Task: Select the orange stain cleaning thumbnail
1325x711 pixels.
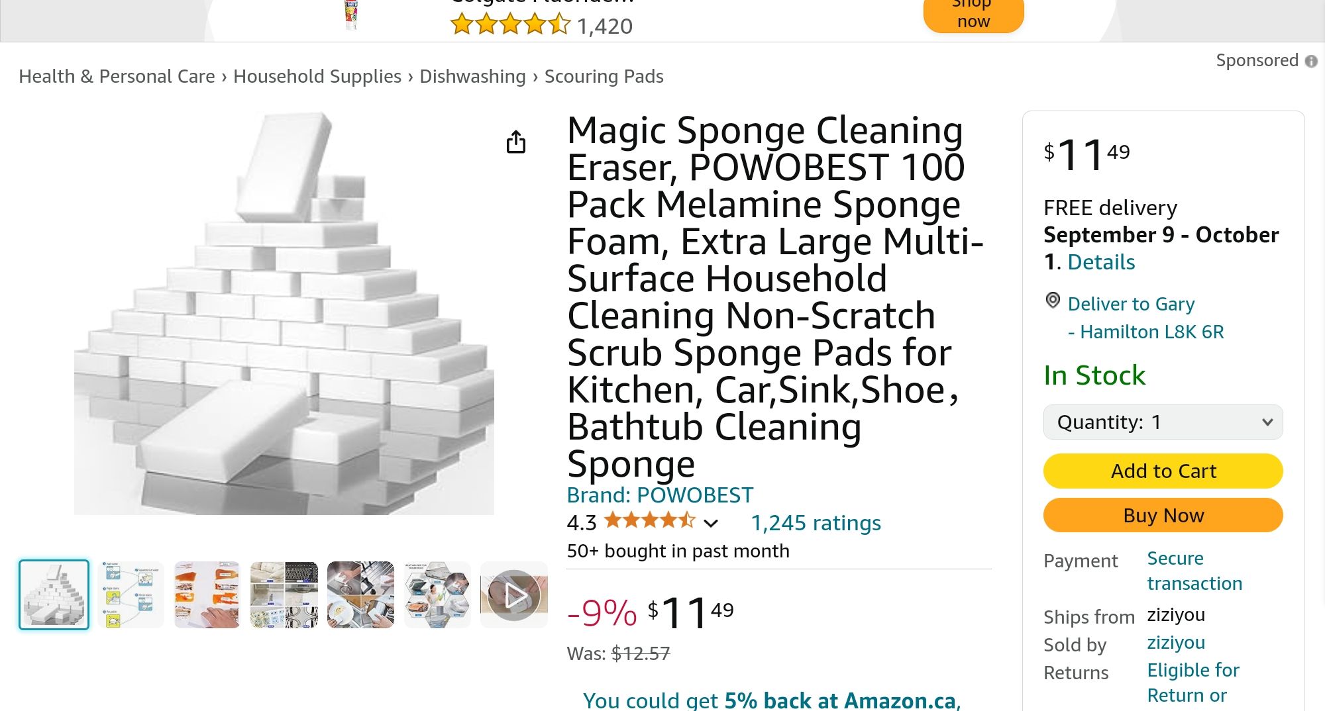Action: [x=207, y=594]
